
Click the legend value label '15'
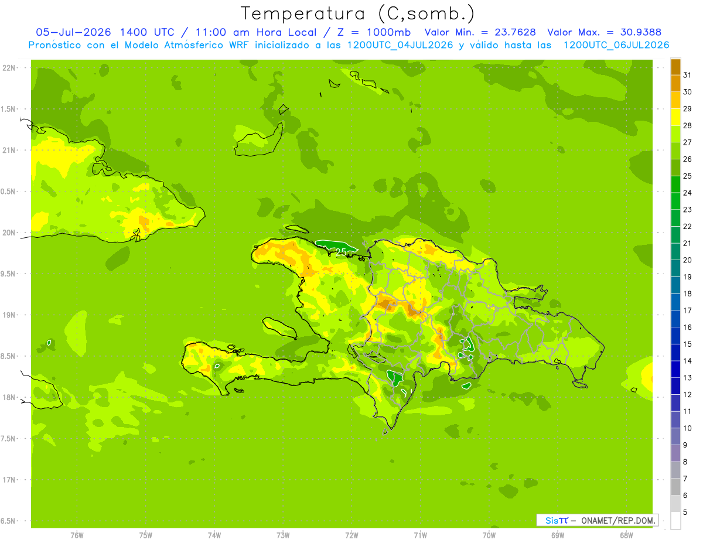pyautogui.click(x=687, y=344)
